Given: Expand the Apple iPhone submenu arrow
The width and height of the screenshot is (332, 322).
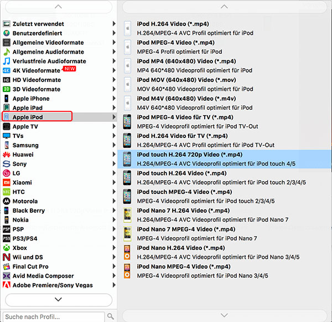Looking at the screenshot, I should click(114, 98).
